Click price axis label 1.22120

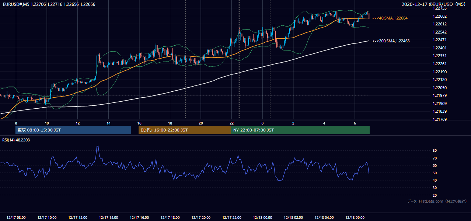click(439, 80)
